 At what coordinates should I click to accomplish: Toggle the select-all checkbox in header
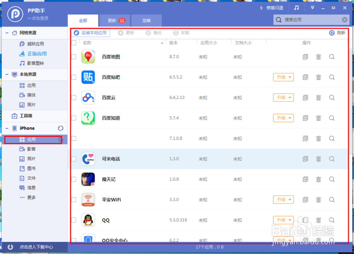[74, 43]
